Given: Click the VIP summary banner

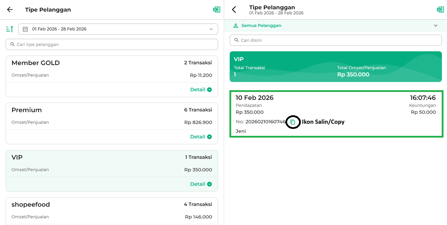Looking at the screenshot, I should coord(336,67).
